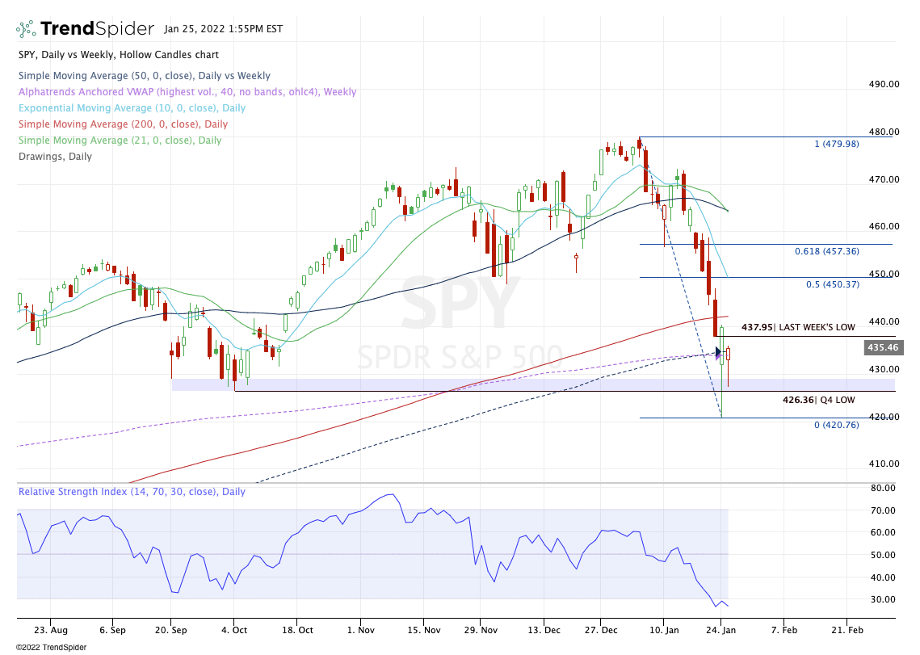Image resolution: width=920 pixels, height=655 pixels.
Task: Click the 27. Dec date axis label
Action: [x=601, y=630]
